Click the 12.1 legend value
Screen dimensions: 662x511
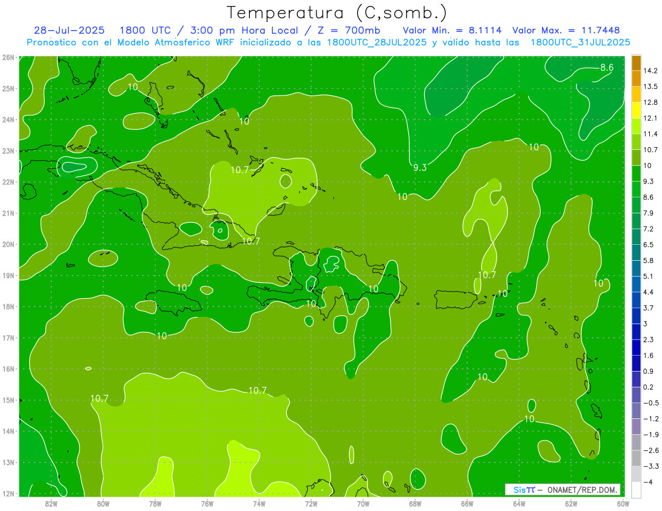[650, 118]
